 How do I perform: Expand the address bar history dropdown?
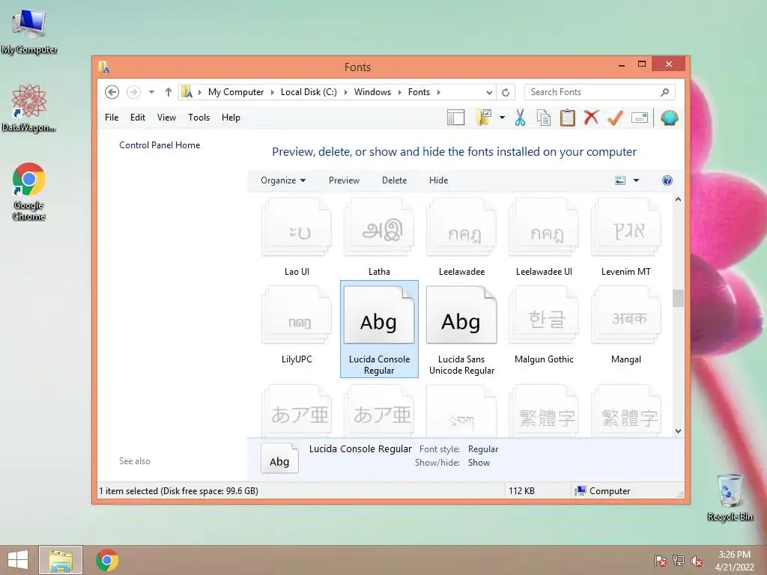click(489, 92)
